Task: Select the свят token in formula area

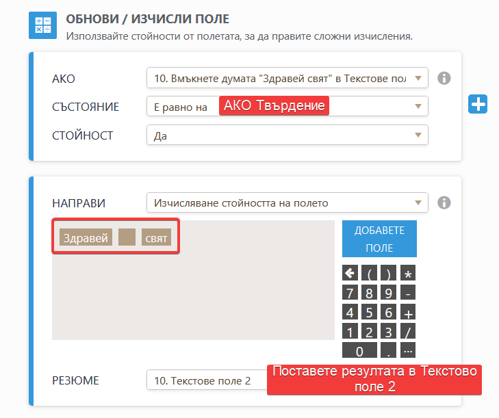Action: (156, 238)
